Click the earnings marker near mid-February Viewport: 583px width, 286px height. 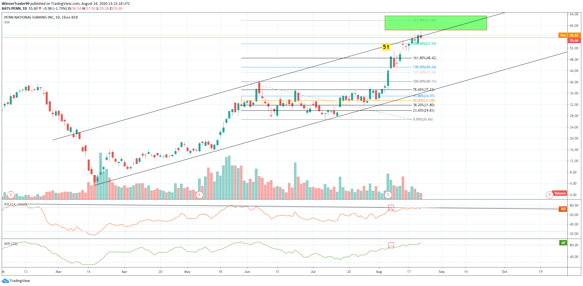click(11, 195)
